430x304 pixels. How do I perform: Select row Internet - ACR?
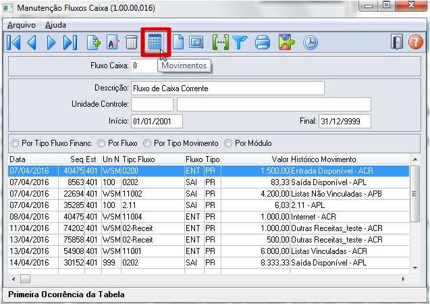click(209, 217)
